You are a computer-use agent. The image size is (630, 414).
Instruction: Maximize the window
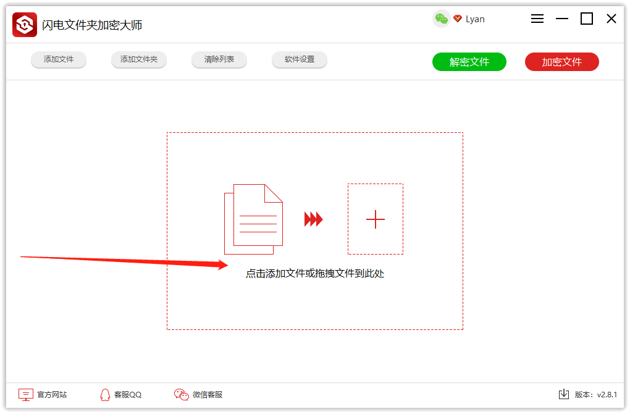587,19
